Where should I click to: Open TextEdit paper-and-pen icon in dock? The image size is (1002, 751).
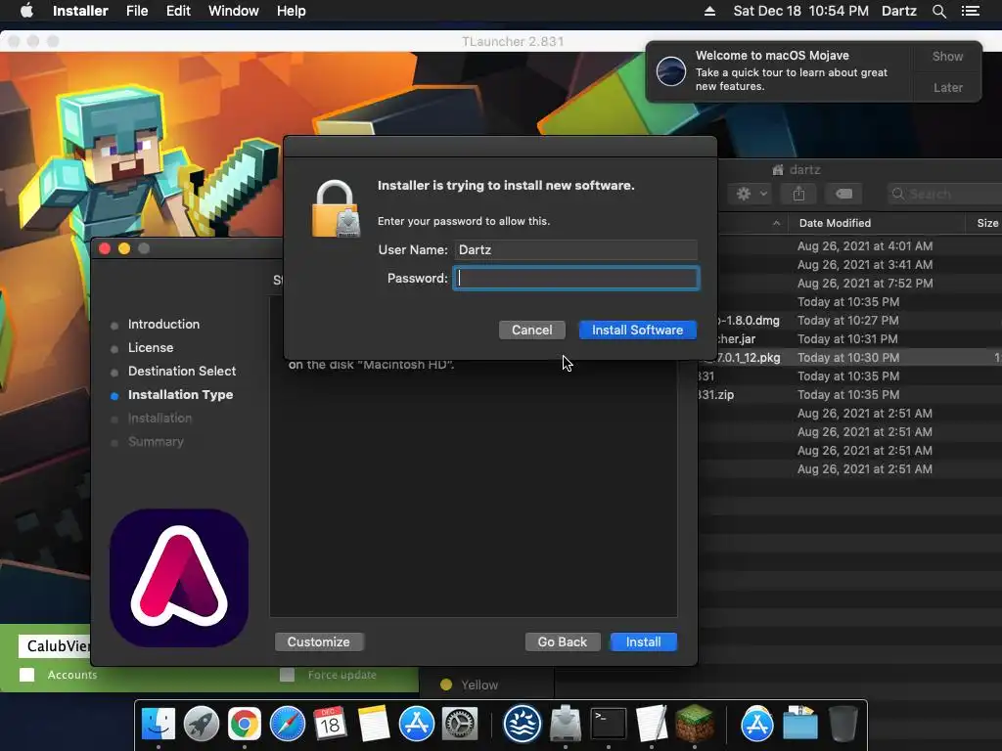tap(651, 725)
